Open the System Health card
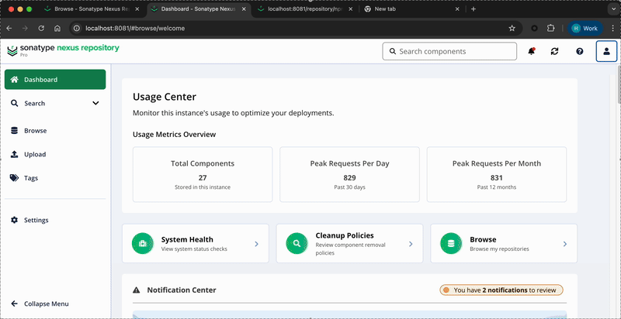The image size is (621, 319). 196,244
